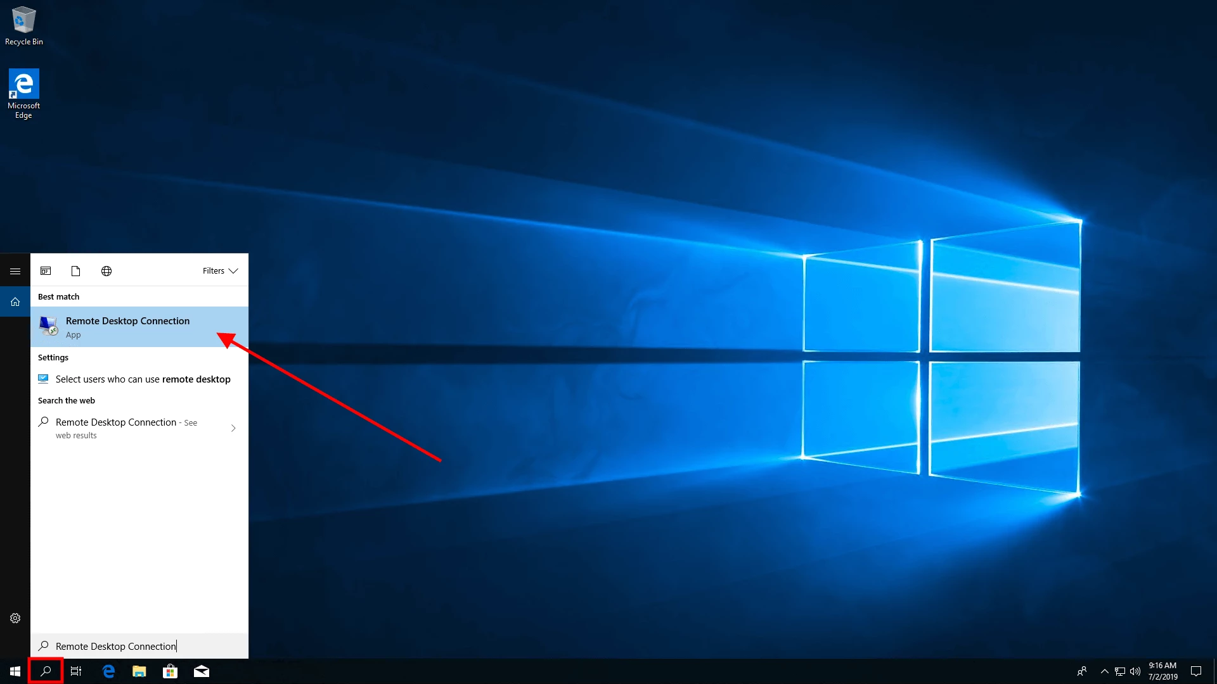
Task: Open the Search bar on taskbar
Action: point(46,671)
